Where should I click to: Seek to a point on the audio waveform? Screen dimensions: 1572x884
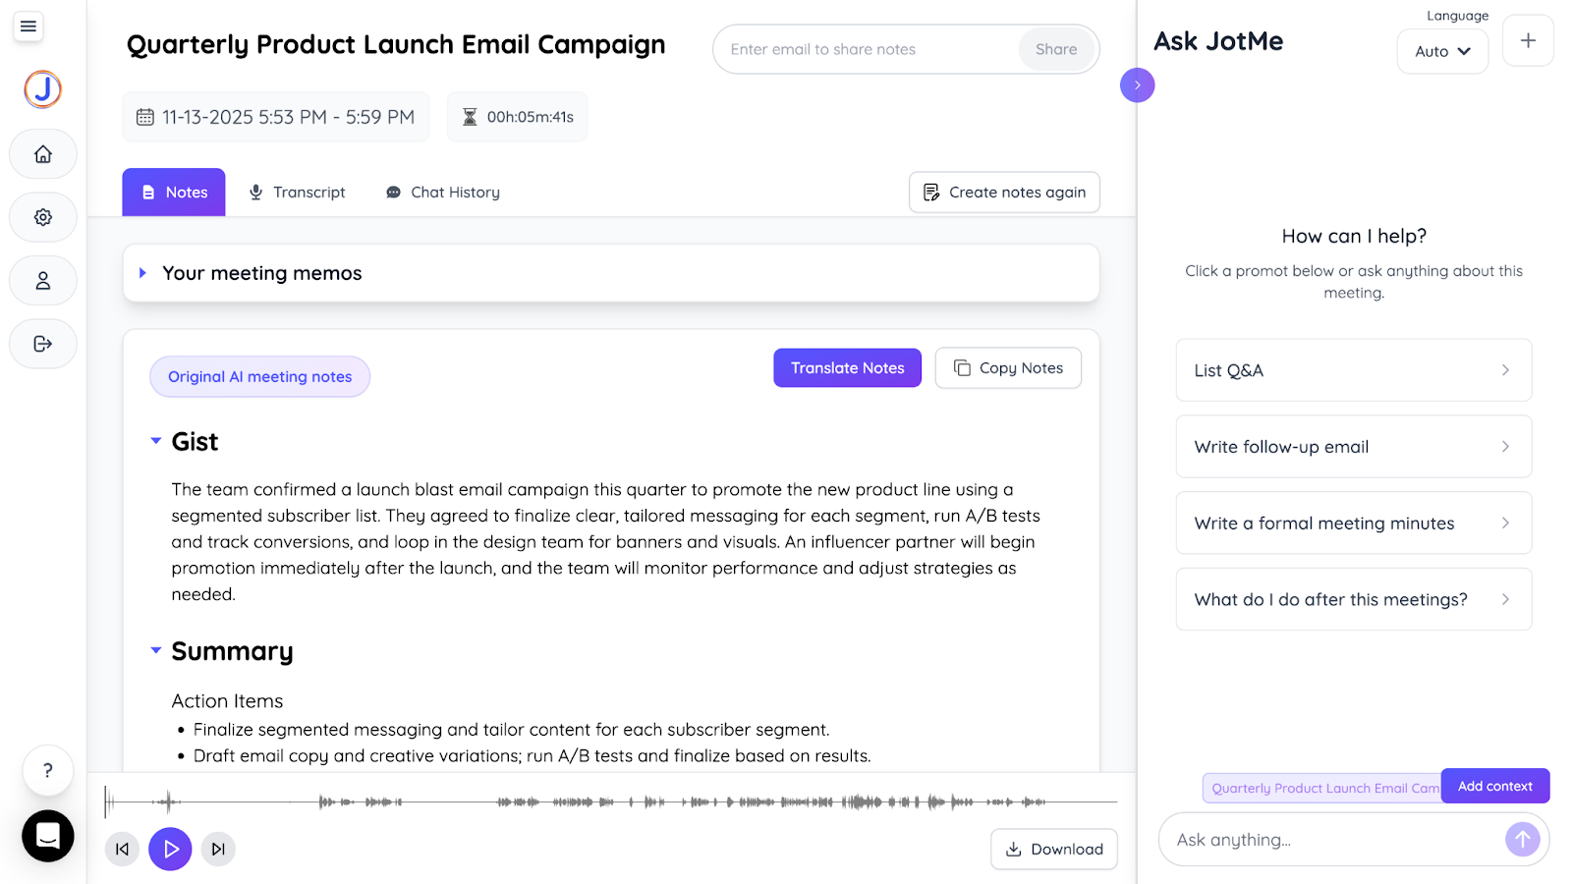click(x=609, y=801)
